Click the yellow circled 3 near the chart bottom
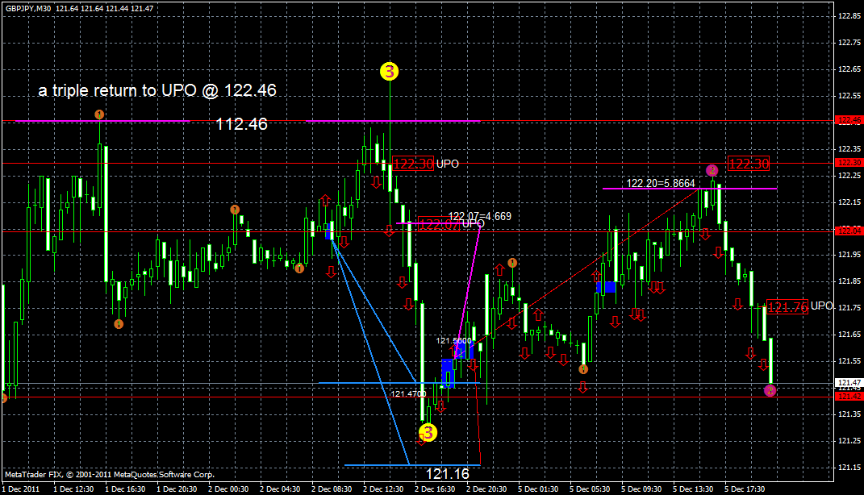 pos(428,433)
